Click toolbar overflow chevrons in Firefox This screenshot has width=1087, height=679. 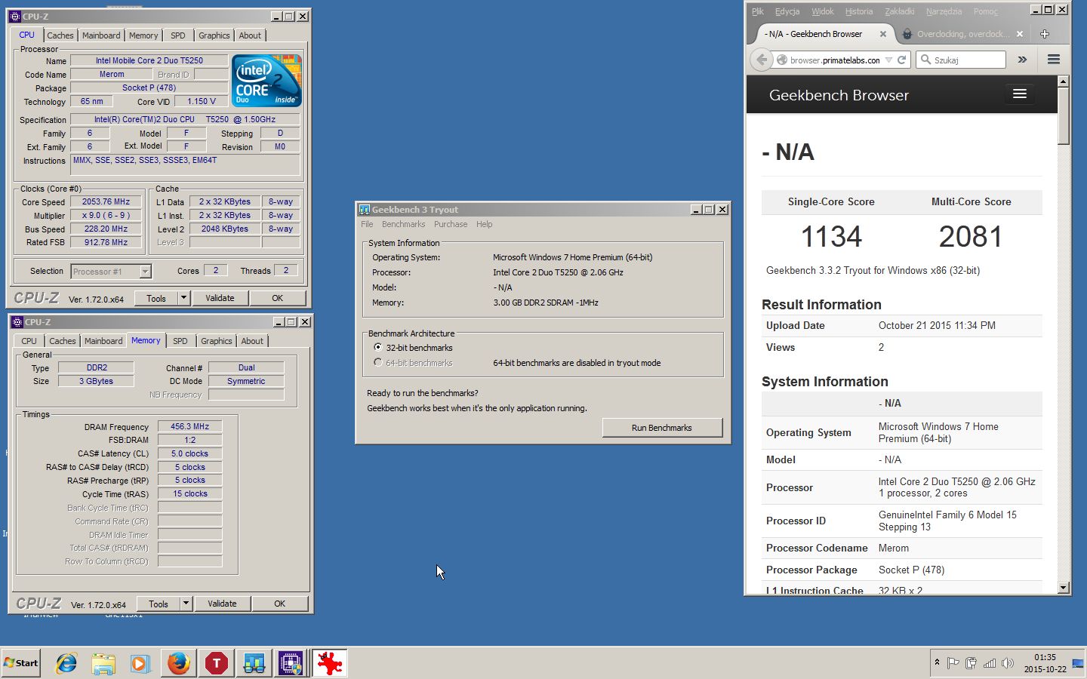(1022, 60)
